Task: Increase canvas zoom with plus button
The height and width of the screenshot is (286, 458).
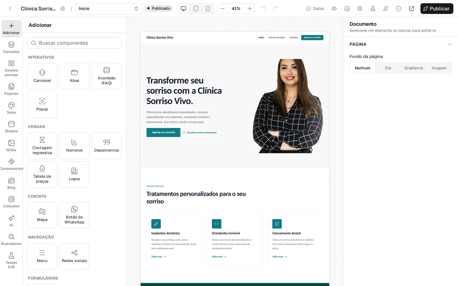Action: pos(250,9)
